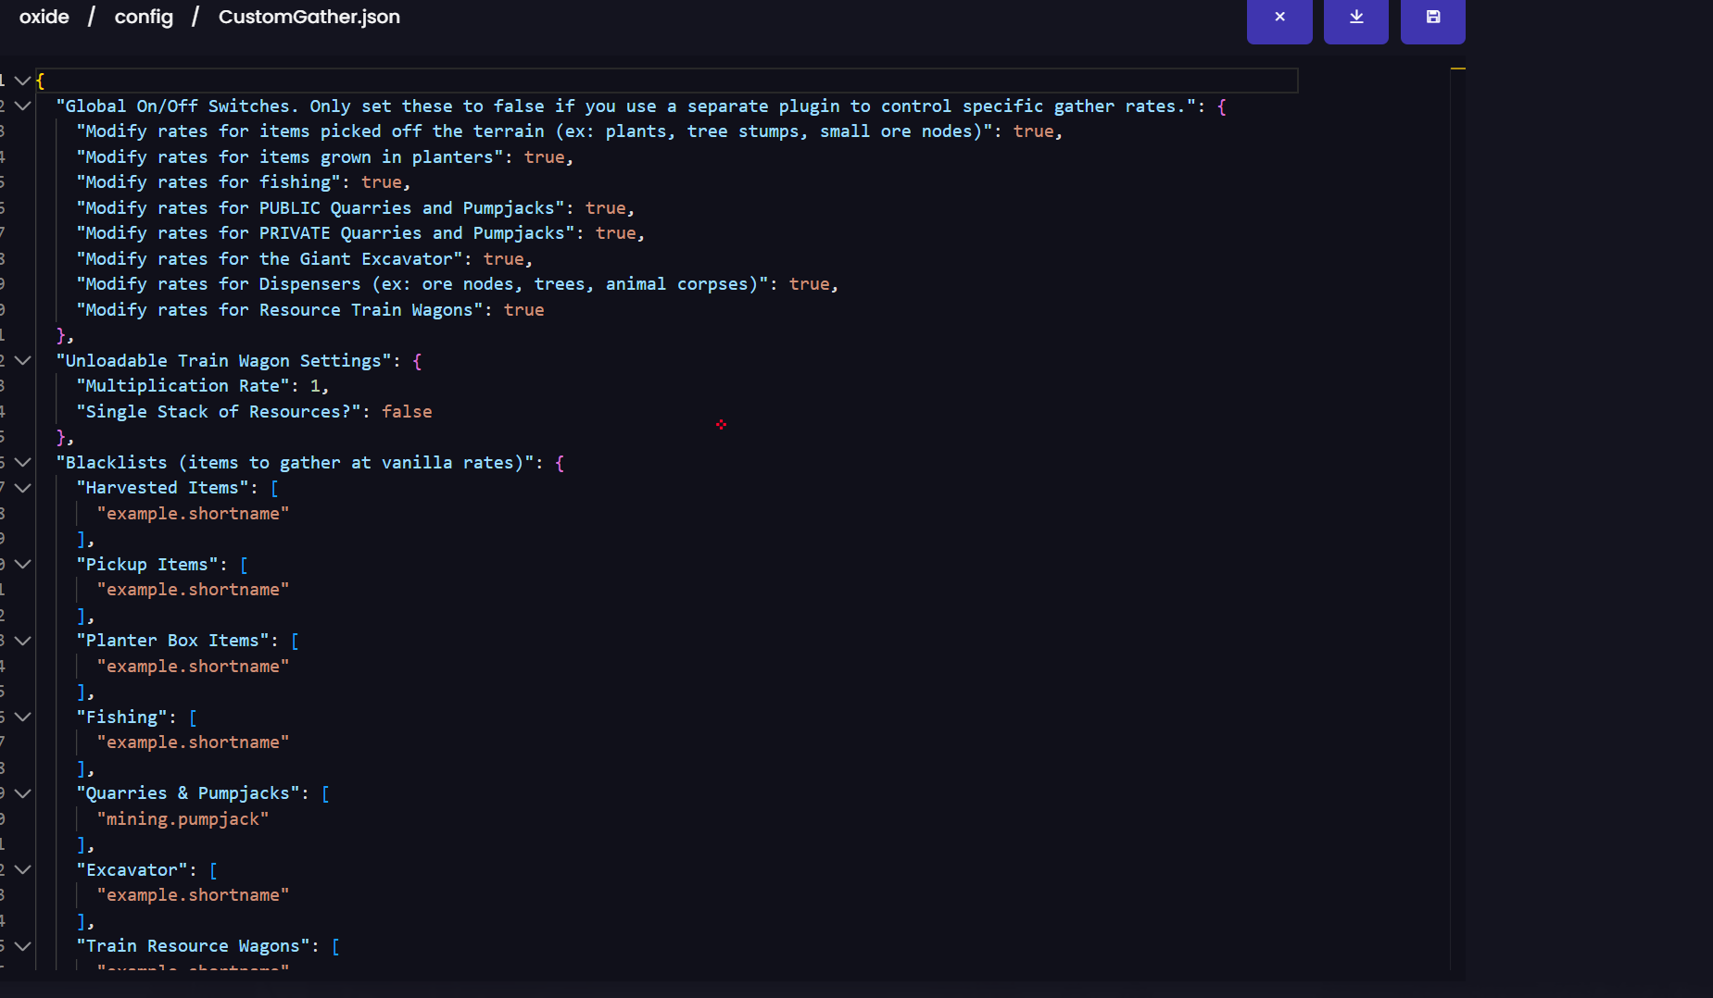Screen dimensions: 1713x998
Task: Click the save floppy disk icon
Action: point(1432,18)
